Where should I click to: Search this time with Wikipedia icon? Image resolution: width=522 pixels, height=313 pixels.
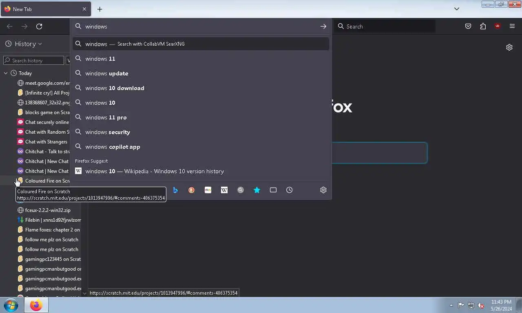(224, 190)
